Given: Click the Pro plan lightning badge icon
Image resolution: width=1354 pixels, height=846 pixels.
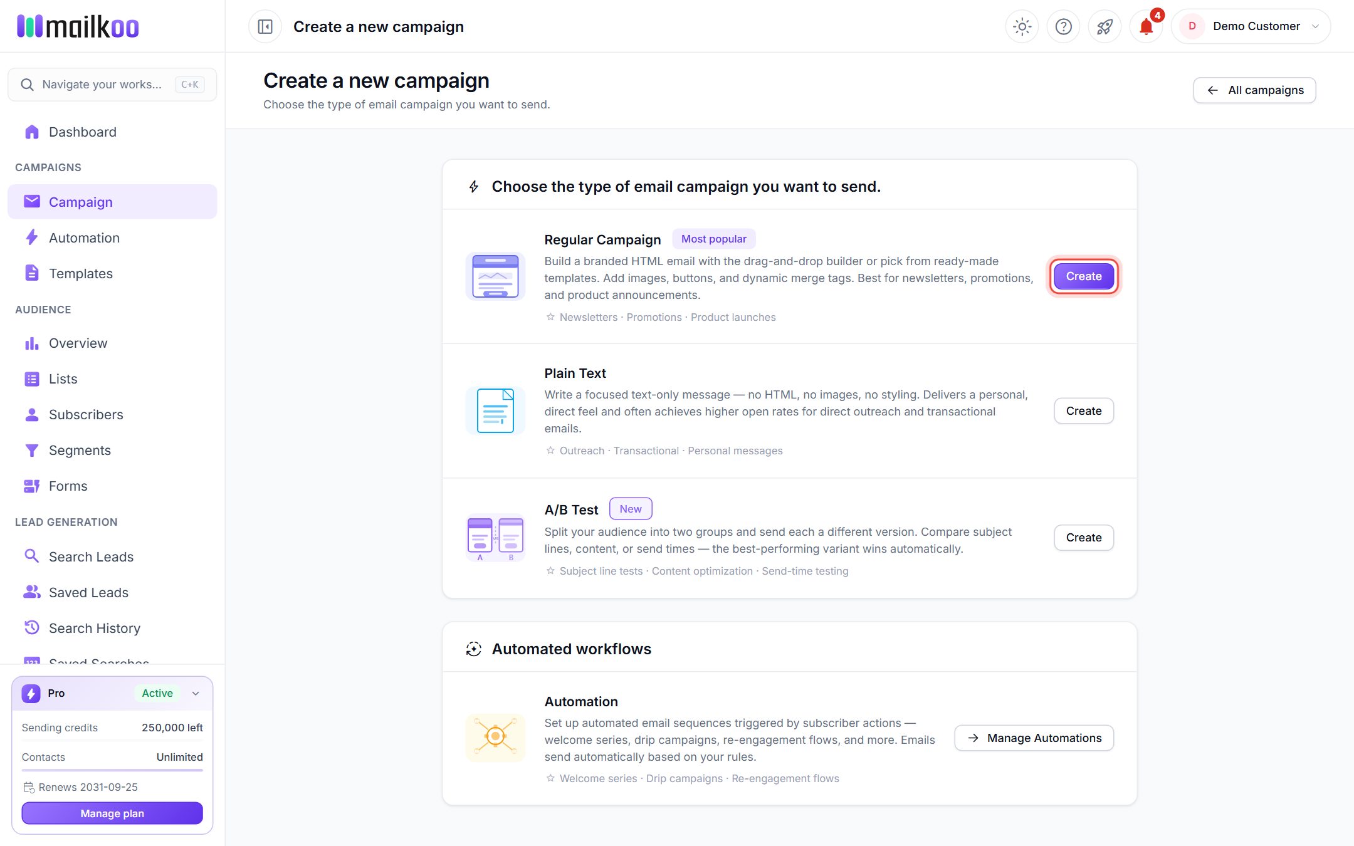Looking at the screenshot, I should click(x=31, y=693).
